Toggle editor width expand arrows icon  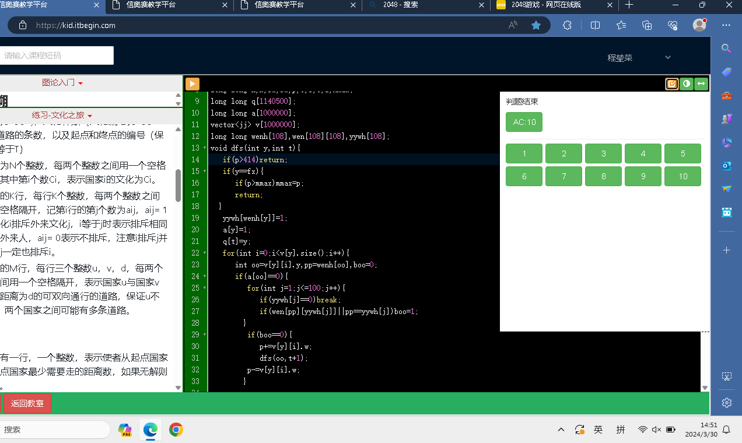pyautogui.click(x=701, y=84)
